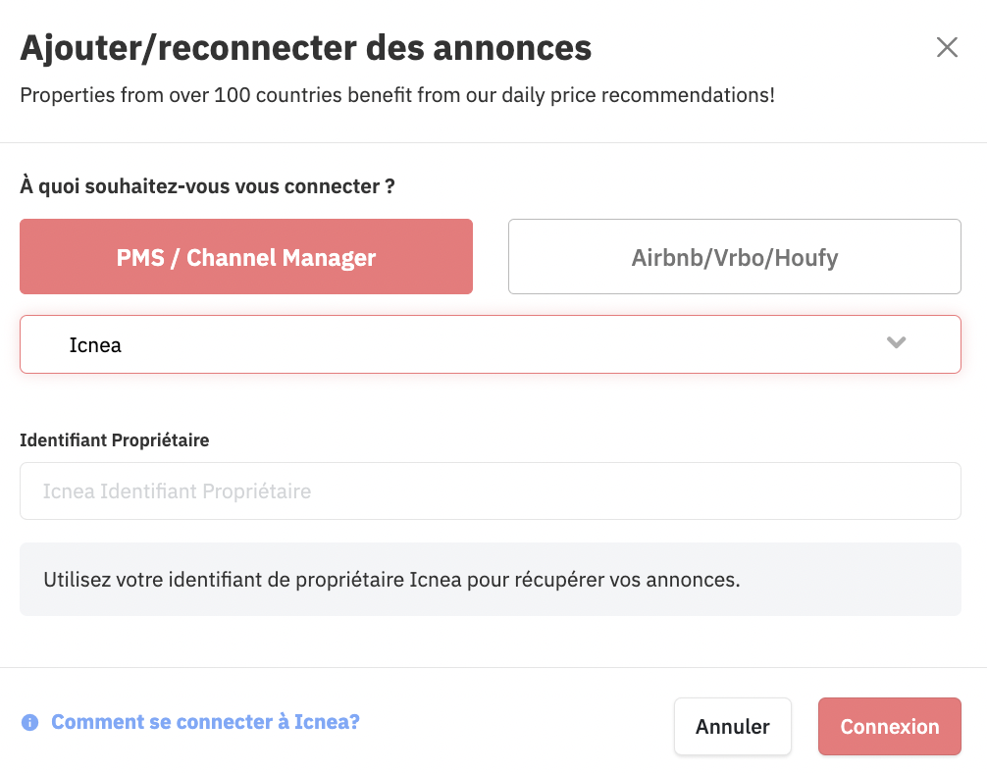This screenshot has height=773, width=987.
Task: Open 'Comment se connecter à Icnea?' link
Action: (x=205, y=721)
